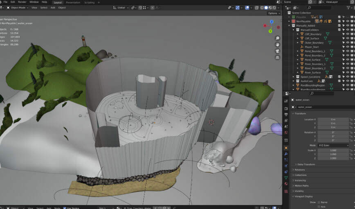Select Pond_Surface in the outliner

pos(313,60)
